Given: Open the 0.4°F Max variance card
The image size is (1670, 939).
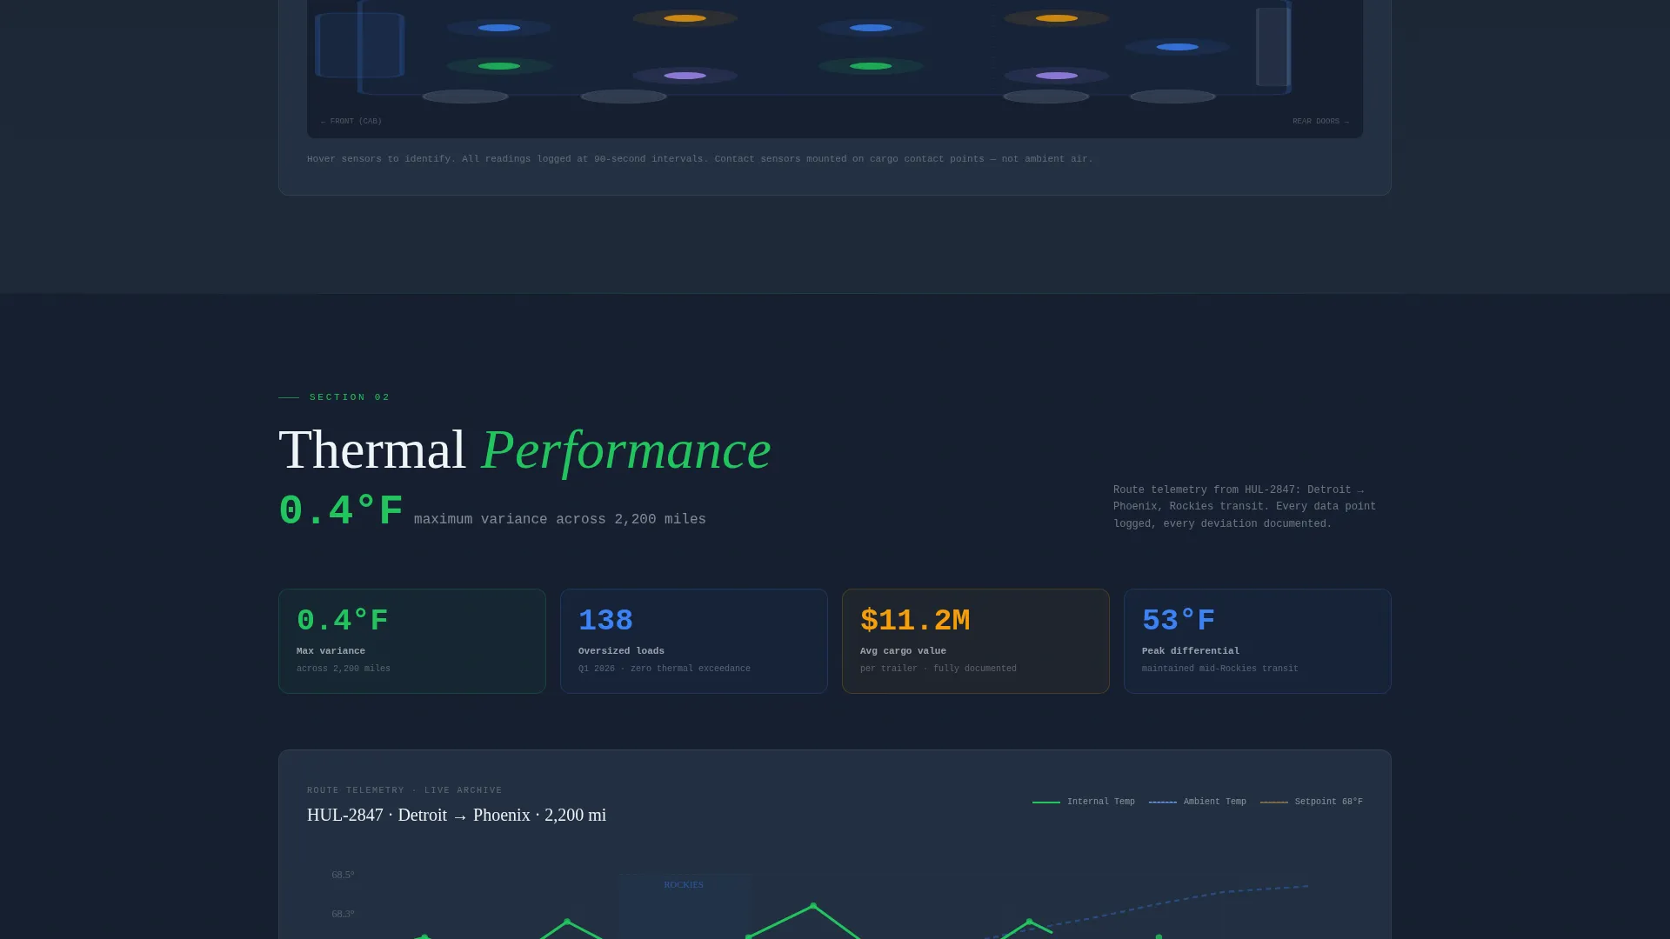Looking at the screenshot, I should [x=412, y=642].
